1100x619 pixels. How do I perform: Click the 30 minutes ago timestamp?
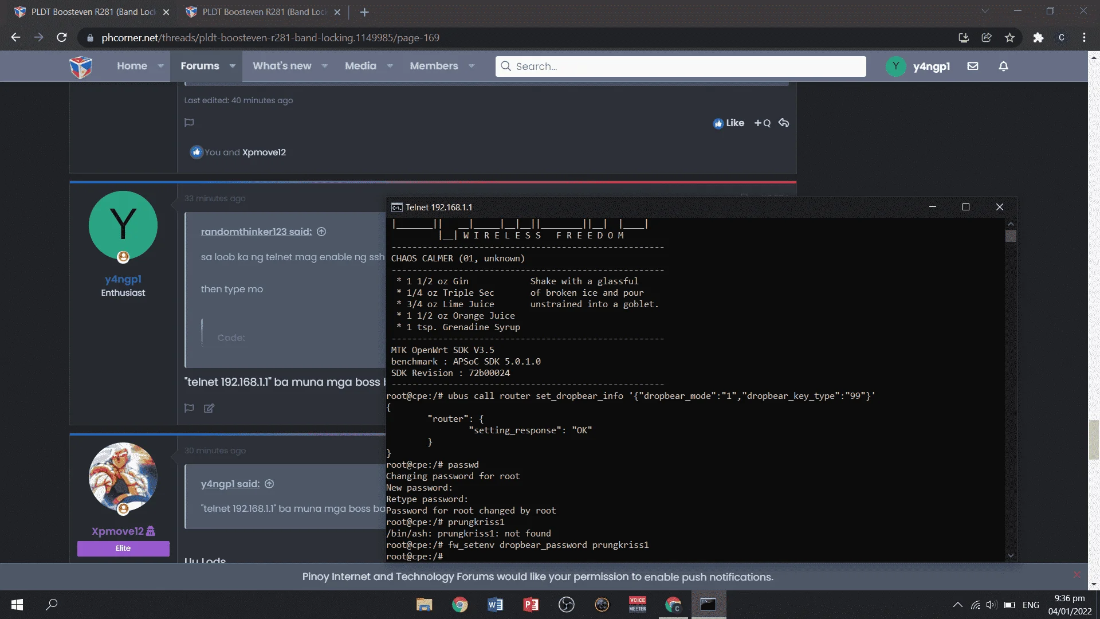click(215, 450)
